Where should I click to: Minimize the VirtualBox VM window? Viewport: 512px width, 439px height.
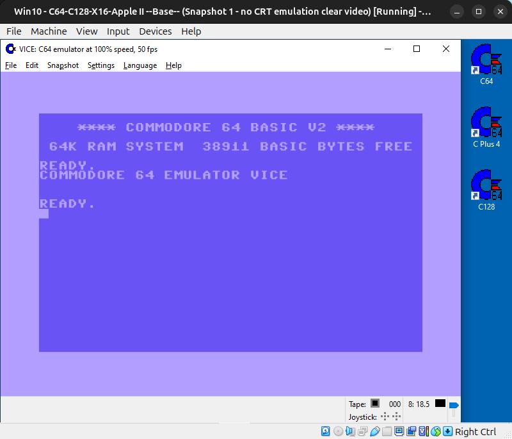[x=457, y=12]
